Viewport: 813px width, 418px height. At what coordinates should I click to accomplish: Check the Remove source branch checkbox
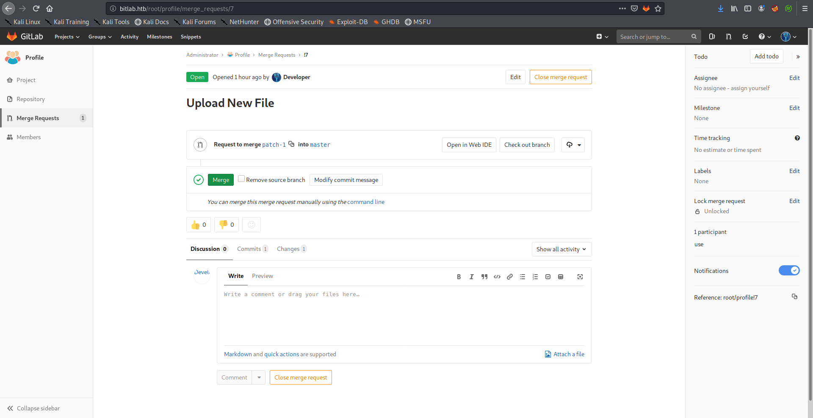[241, 179]
